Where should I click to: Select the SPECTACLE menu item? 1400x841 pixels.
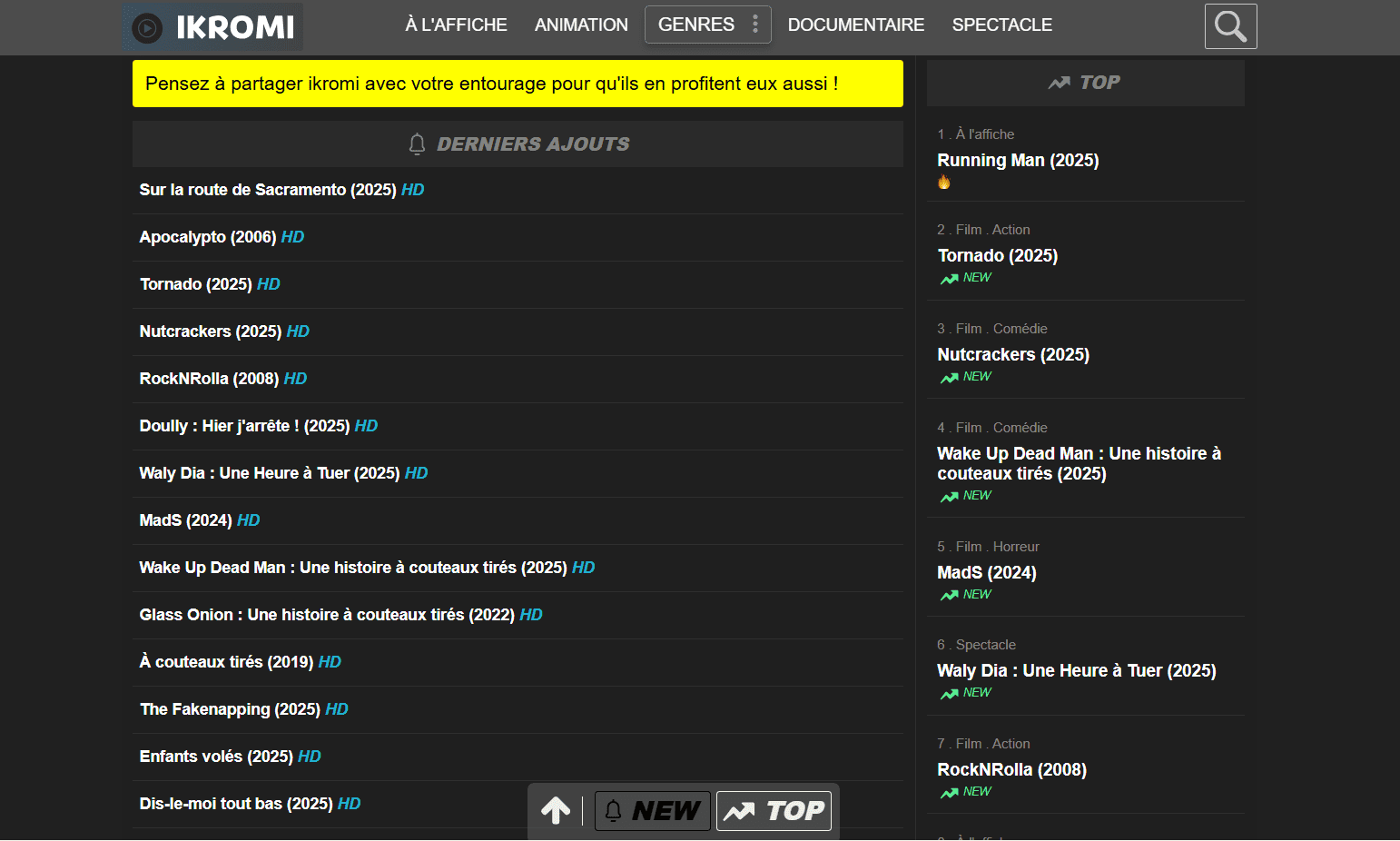[x=1001, y=25]
